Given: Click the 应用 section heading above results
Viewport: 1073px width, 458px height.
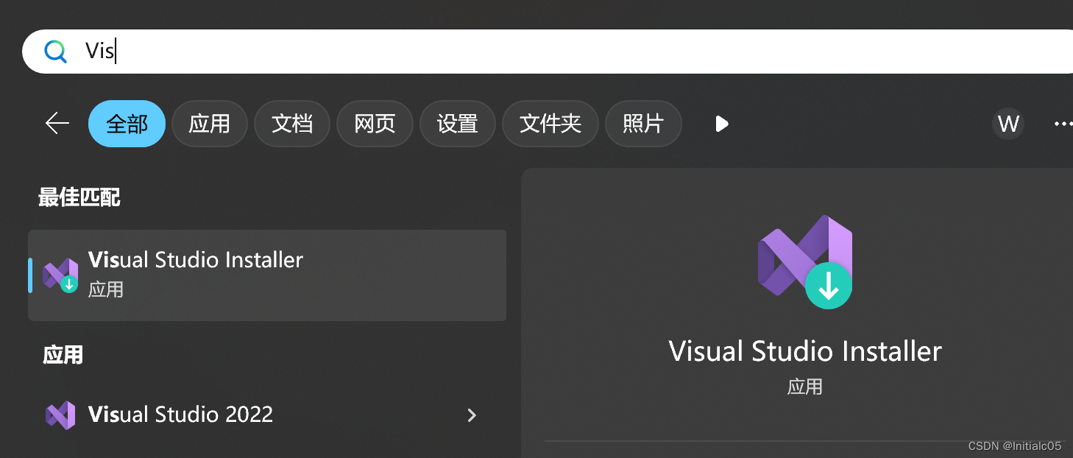Looking at the screenshot, I should pos(63,355).
